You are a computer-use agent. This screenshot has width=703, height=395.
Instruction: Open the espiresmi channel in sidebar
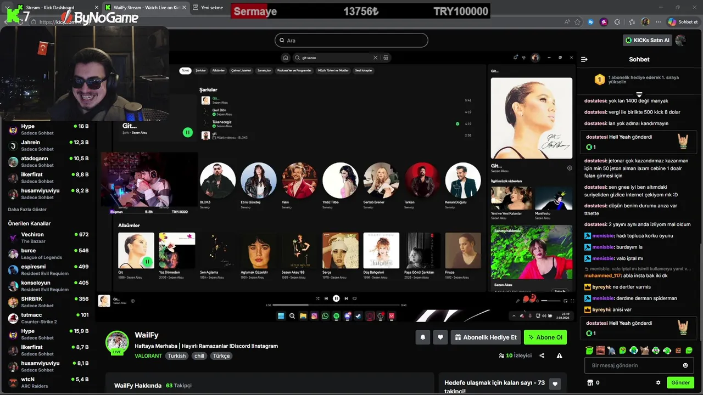tap(48, 270)
